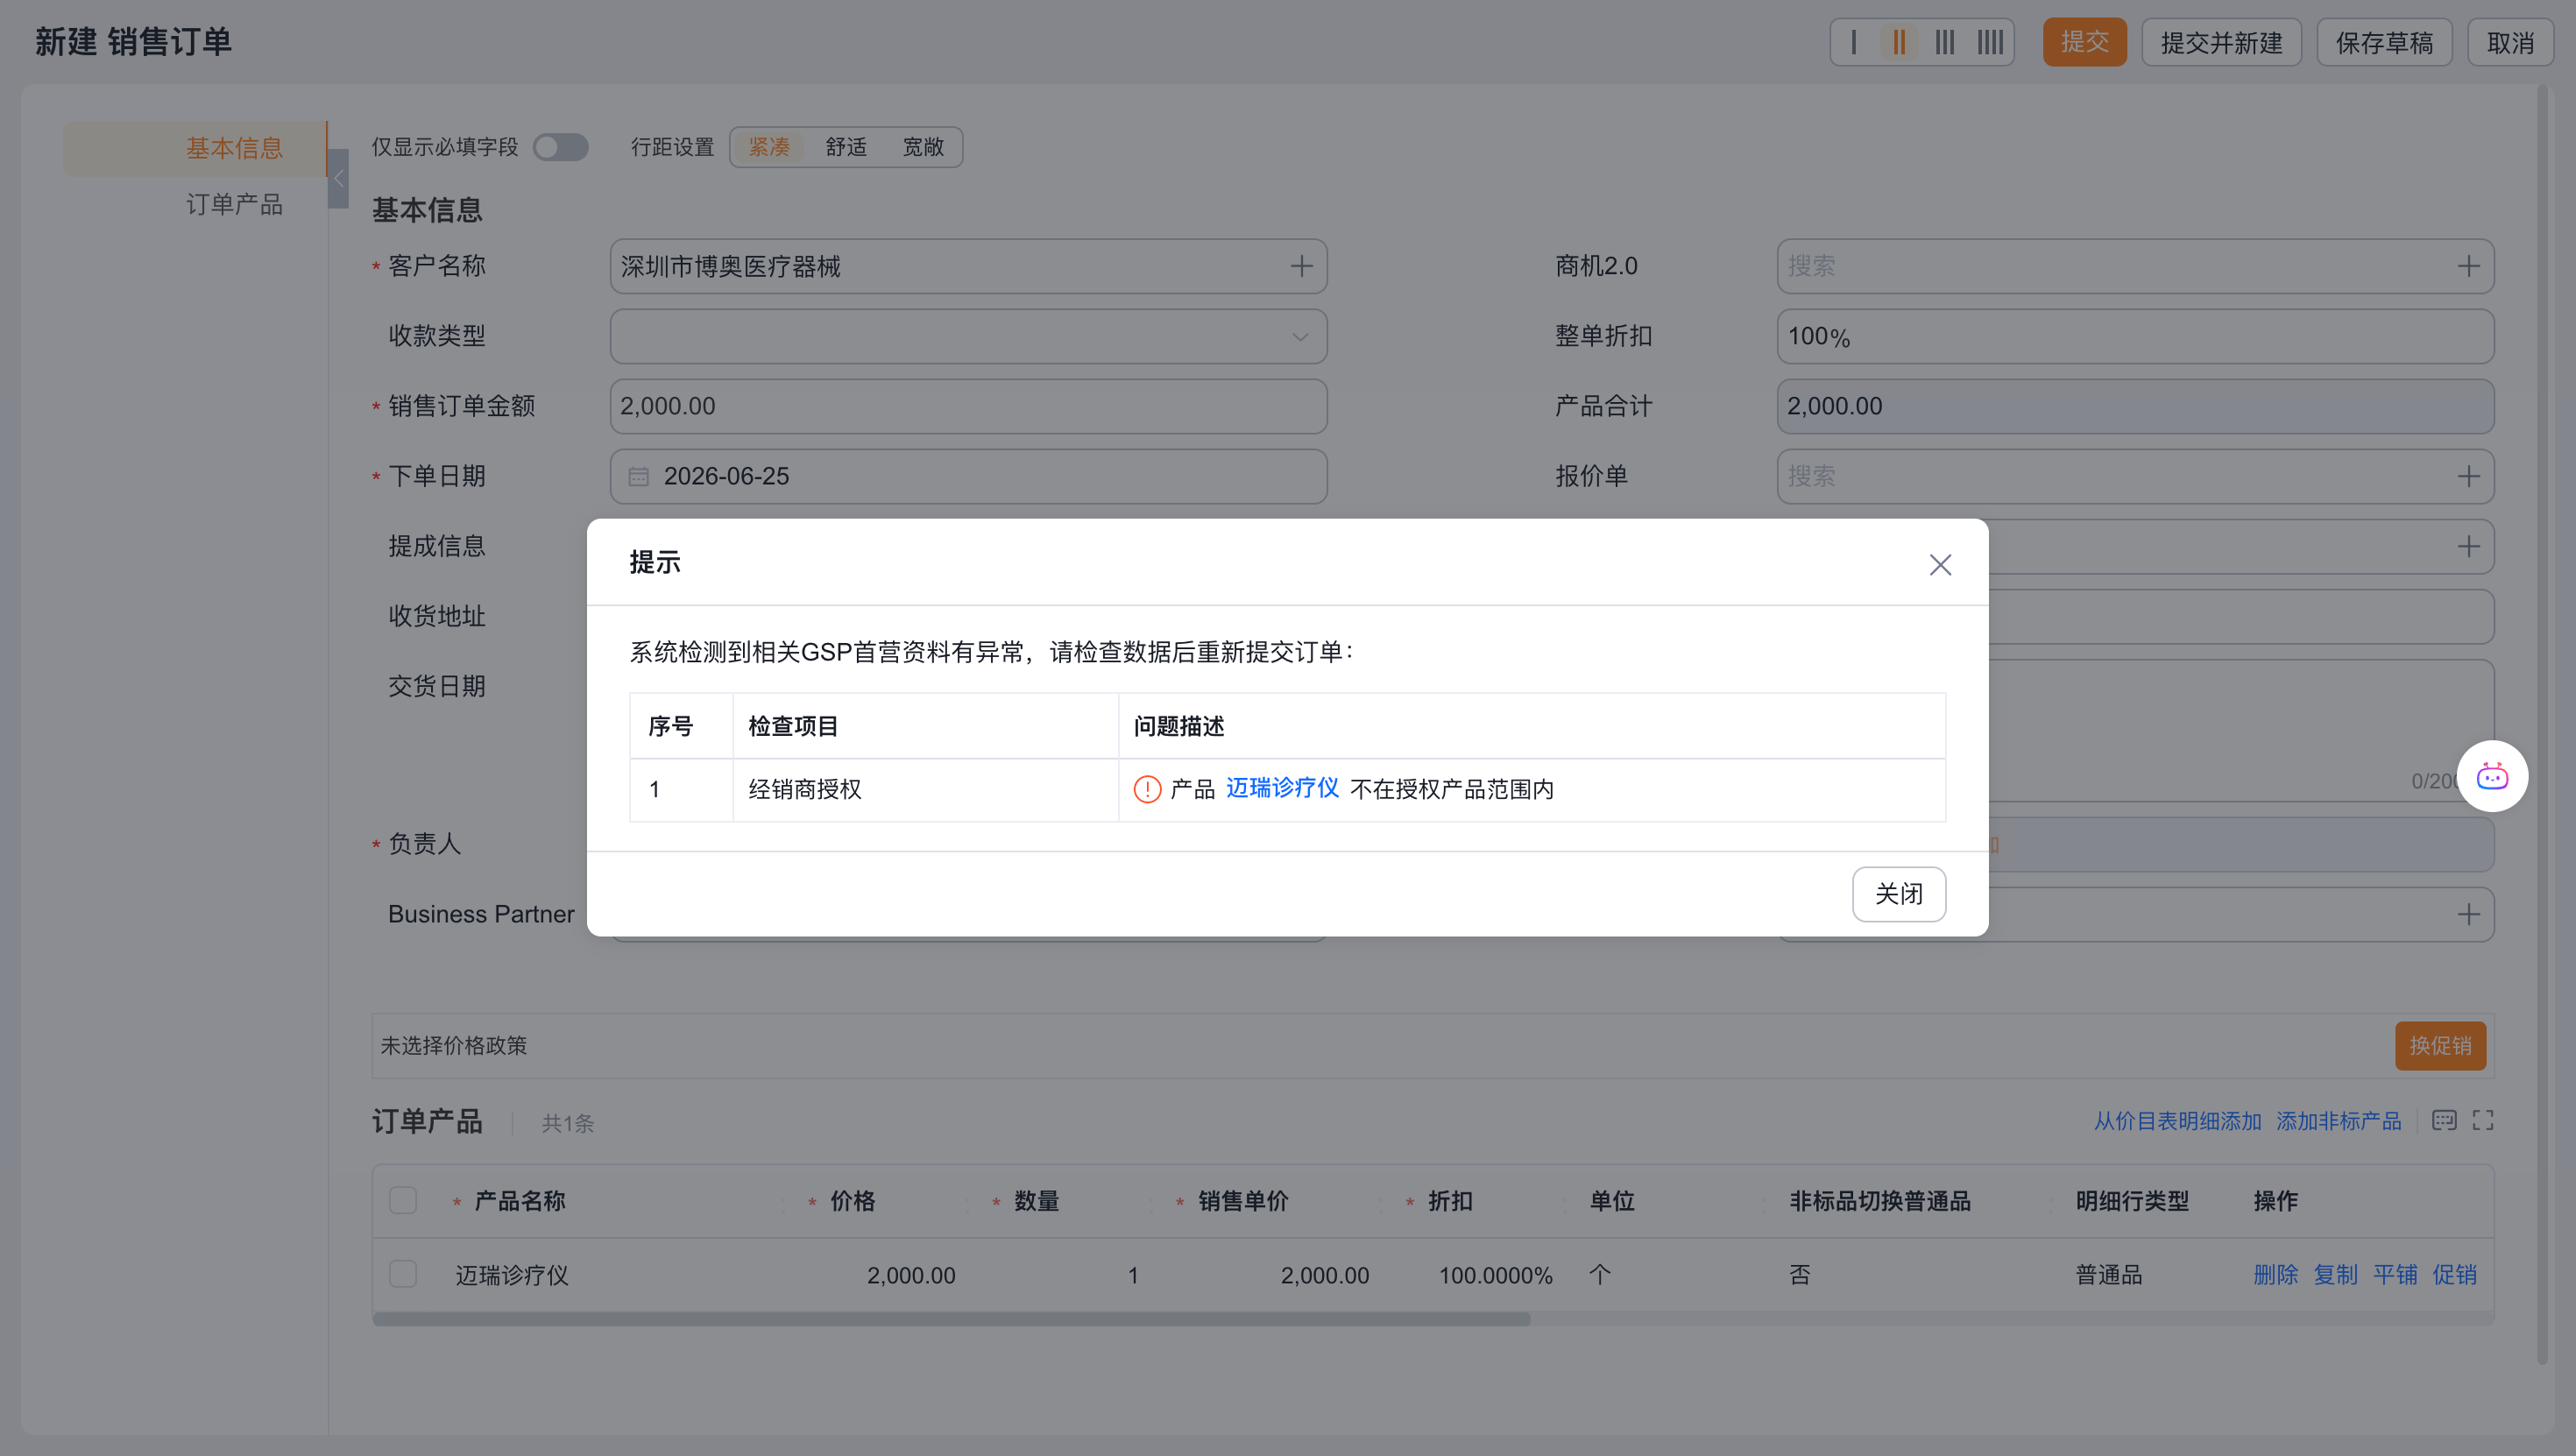Click 促销 in the 迈瑞诊疗仪 row

coord(2454,1275)
